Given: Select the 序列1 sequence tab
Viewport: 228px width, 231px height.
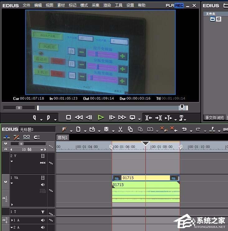Looking at the screenshot, I should click(63, 138).
